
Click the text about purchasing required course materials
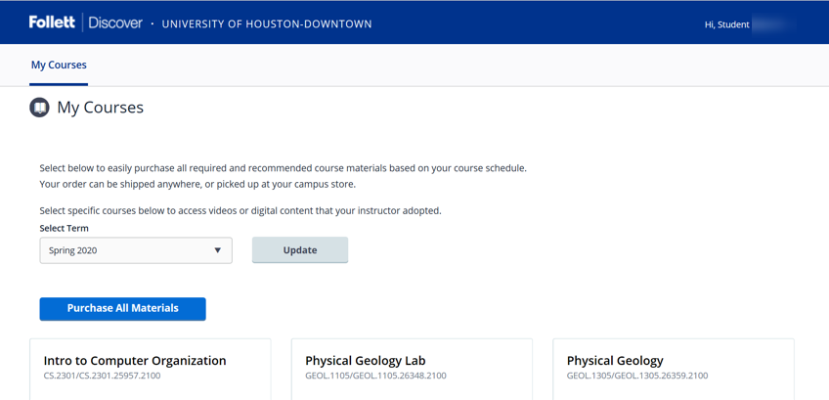[284, 169]
